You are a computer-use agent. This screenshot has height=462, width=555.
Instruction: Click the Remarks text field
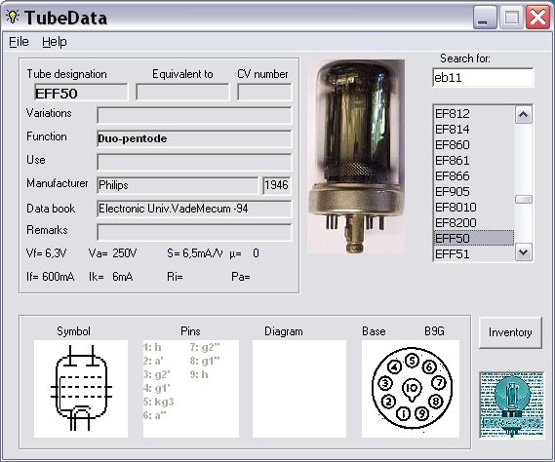point(194,232)
